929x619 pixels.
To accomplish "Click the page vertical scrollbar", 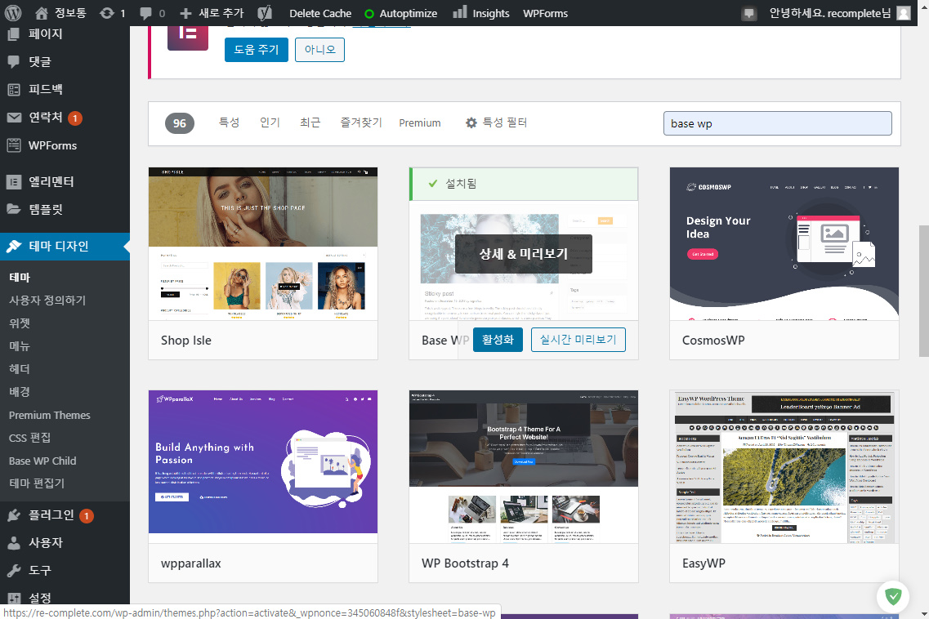I will point(923,290).
